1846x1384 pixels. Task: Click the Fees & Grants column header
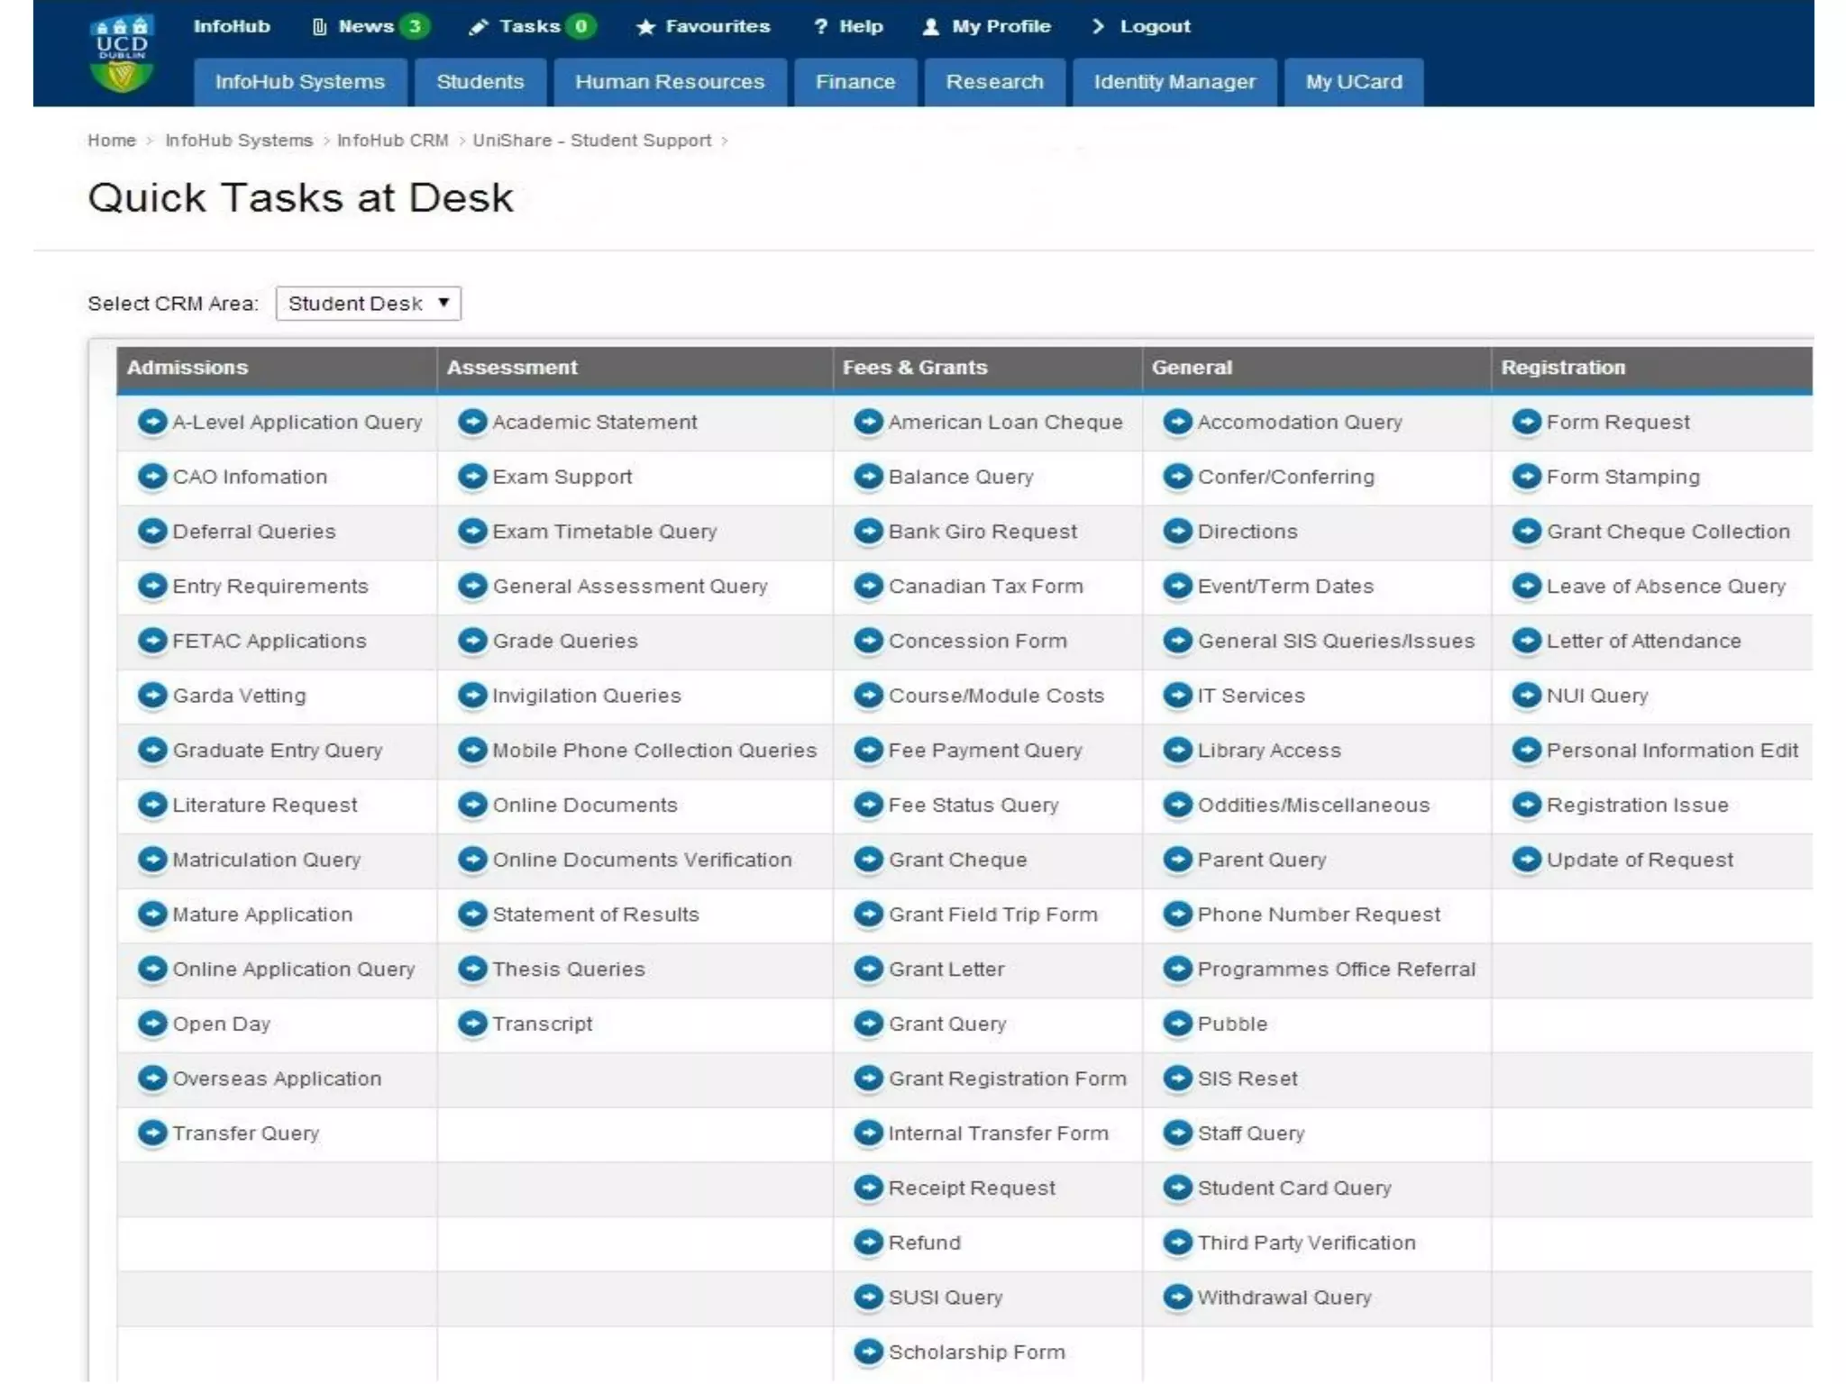pyautogui.click(x=914, y=368)
